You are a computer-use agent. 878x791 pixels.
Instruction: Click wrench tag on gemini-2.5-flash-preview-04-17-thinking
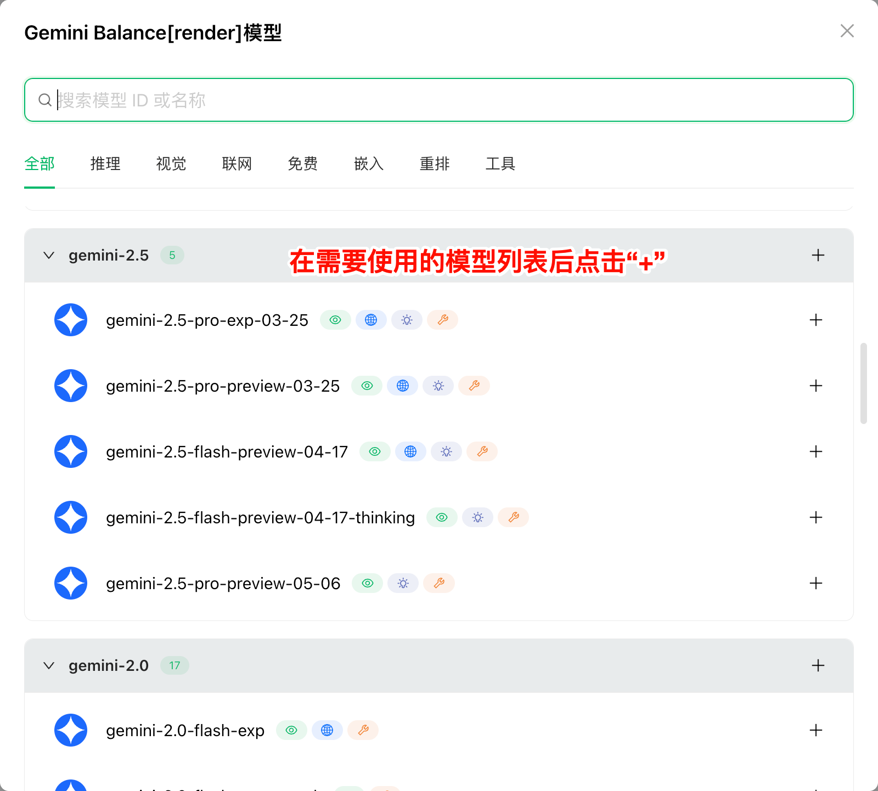tap(514, 517)
